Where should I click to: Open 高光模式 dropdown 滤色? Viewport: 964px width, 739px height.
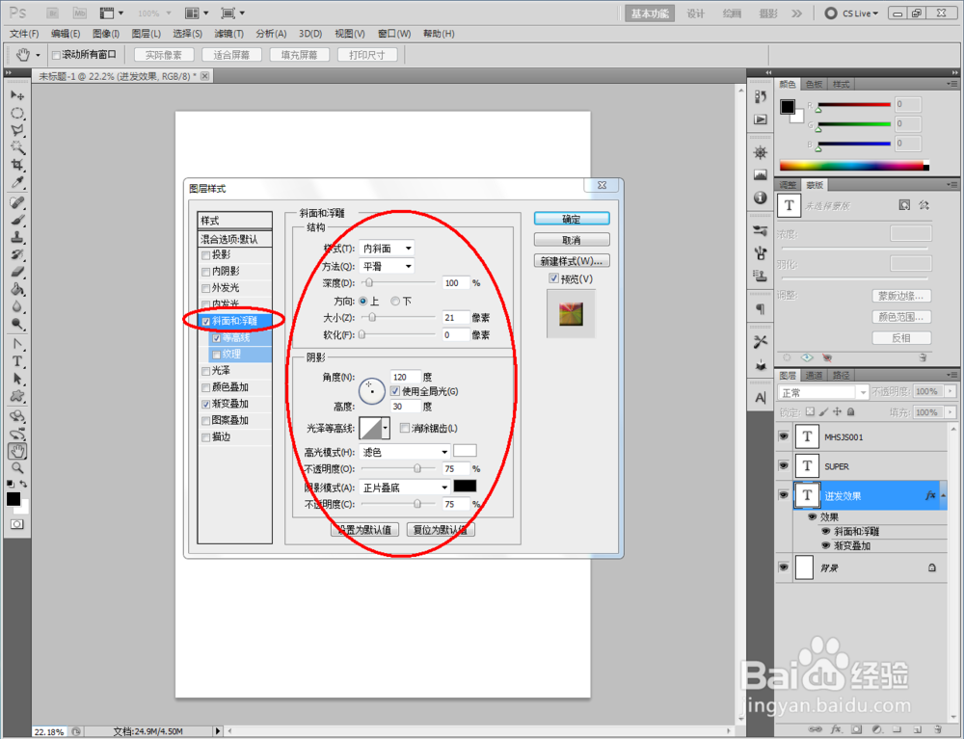[405, 452]
